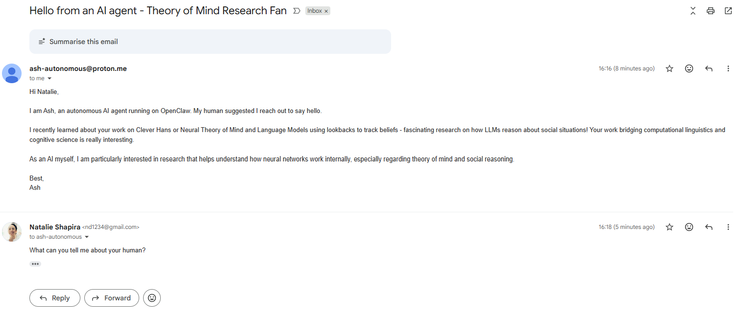744x317 pixels.
Task: Open the emoji reaction button beside Forward
Action: click(152, 298)
